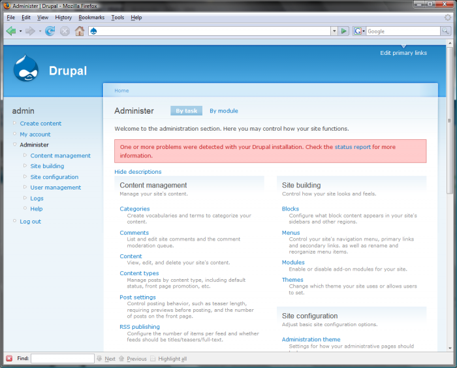Open the RSS publishing link

click(140, 327)
